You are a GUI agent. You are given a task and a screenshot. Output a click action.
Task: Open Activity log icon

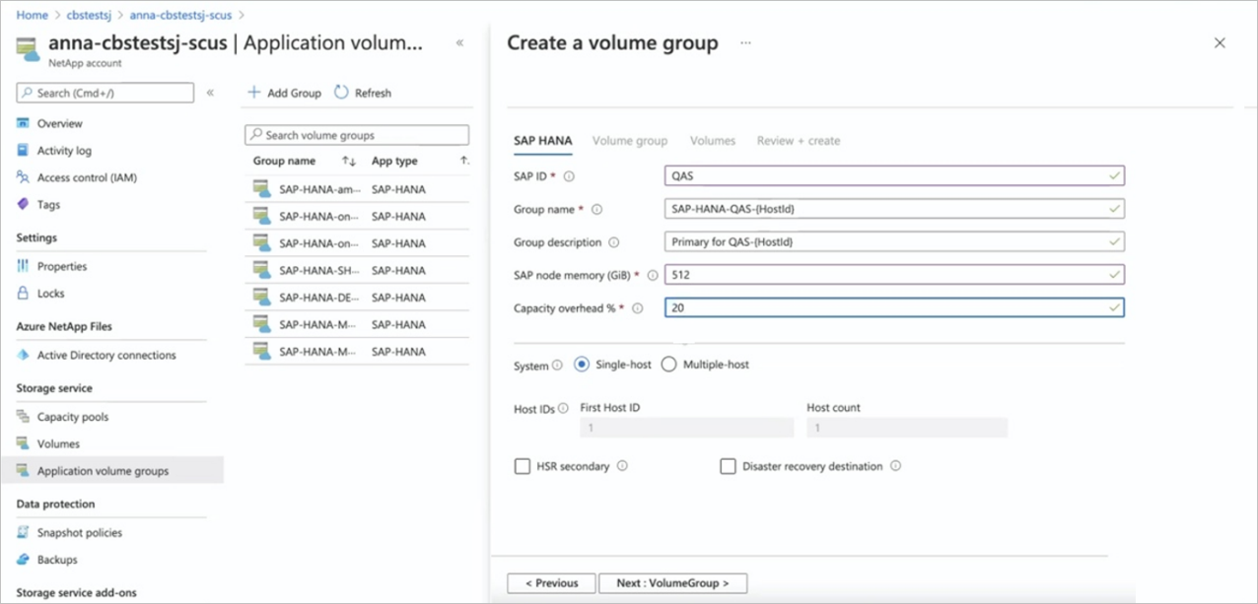click(x=24, y=151)
